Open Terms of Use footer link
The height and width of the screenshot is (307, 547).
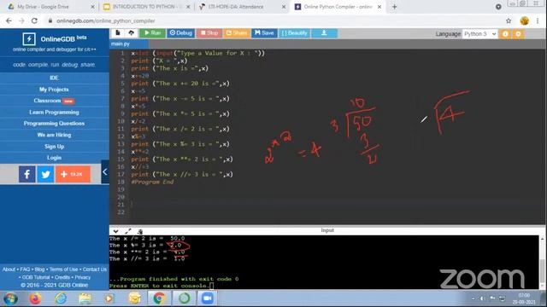coord(63,269)
